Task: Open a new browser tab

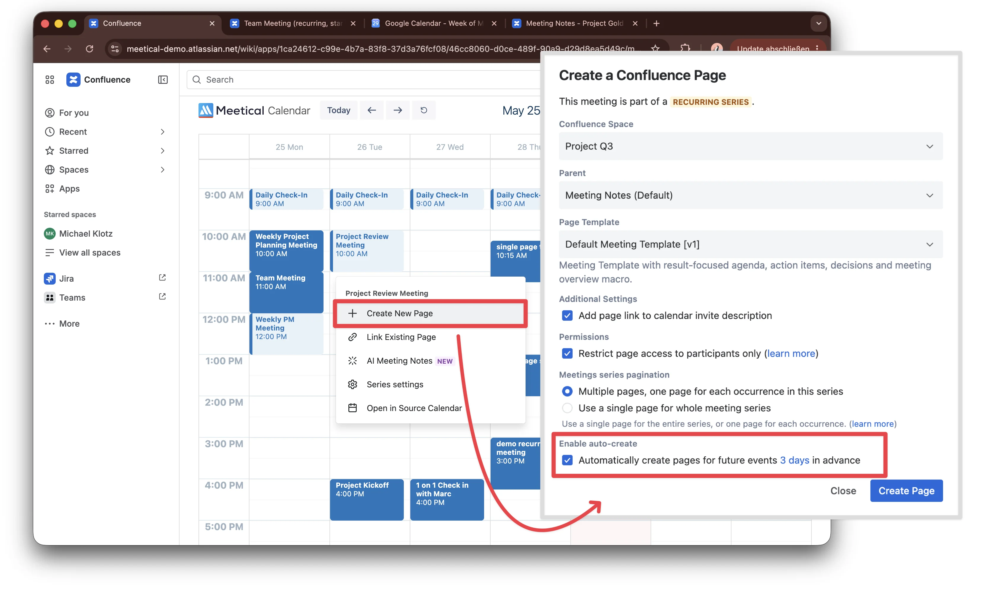Action: pos(656,23)
